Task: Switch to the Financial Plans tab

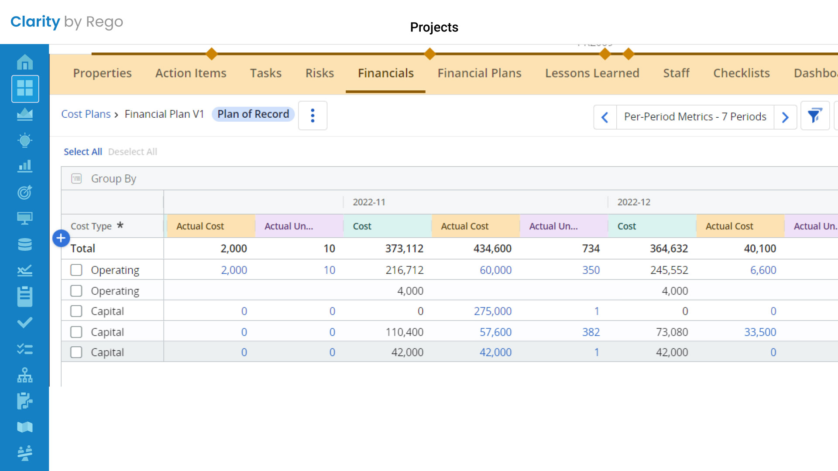Action: (x=479, y=73)
